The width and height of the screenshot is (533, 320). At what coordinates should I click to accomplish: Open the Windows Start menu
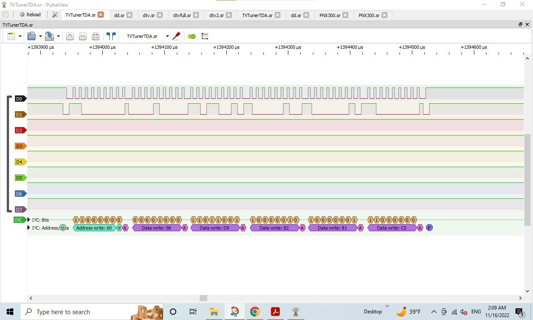pos(10,312)
